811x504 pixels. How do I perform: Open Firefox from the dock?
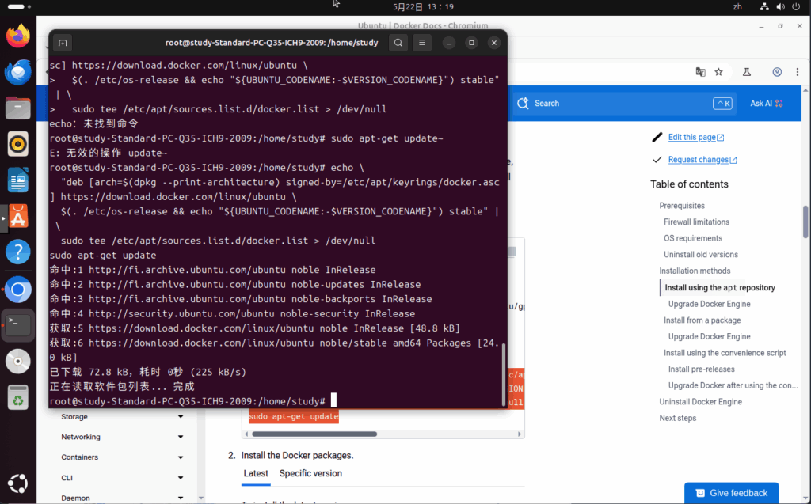click(18, 36)
